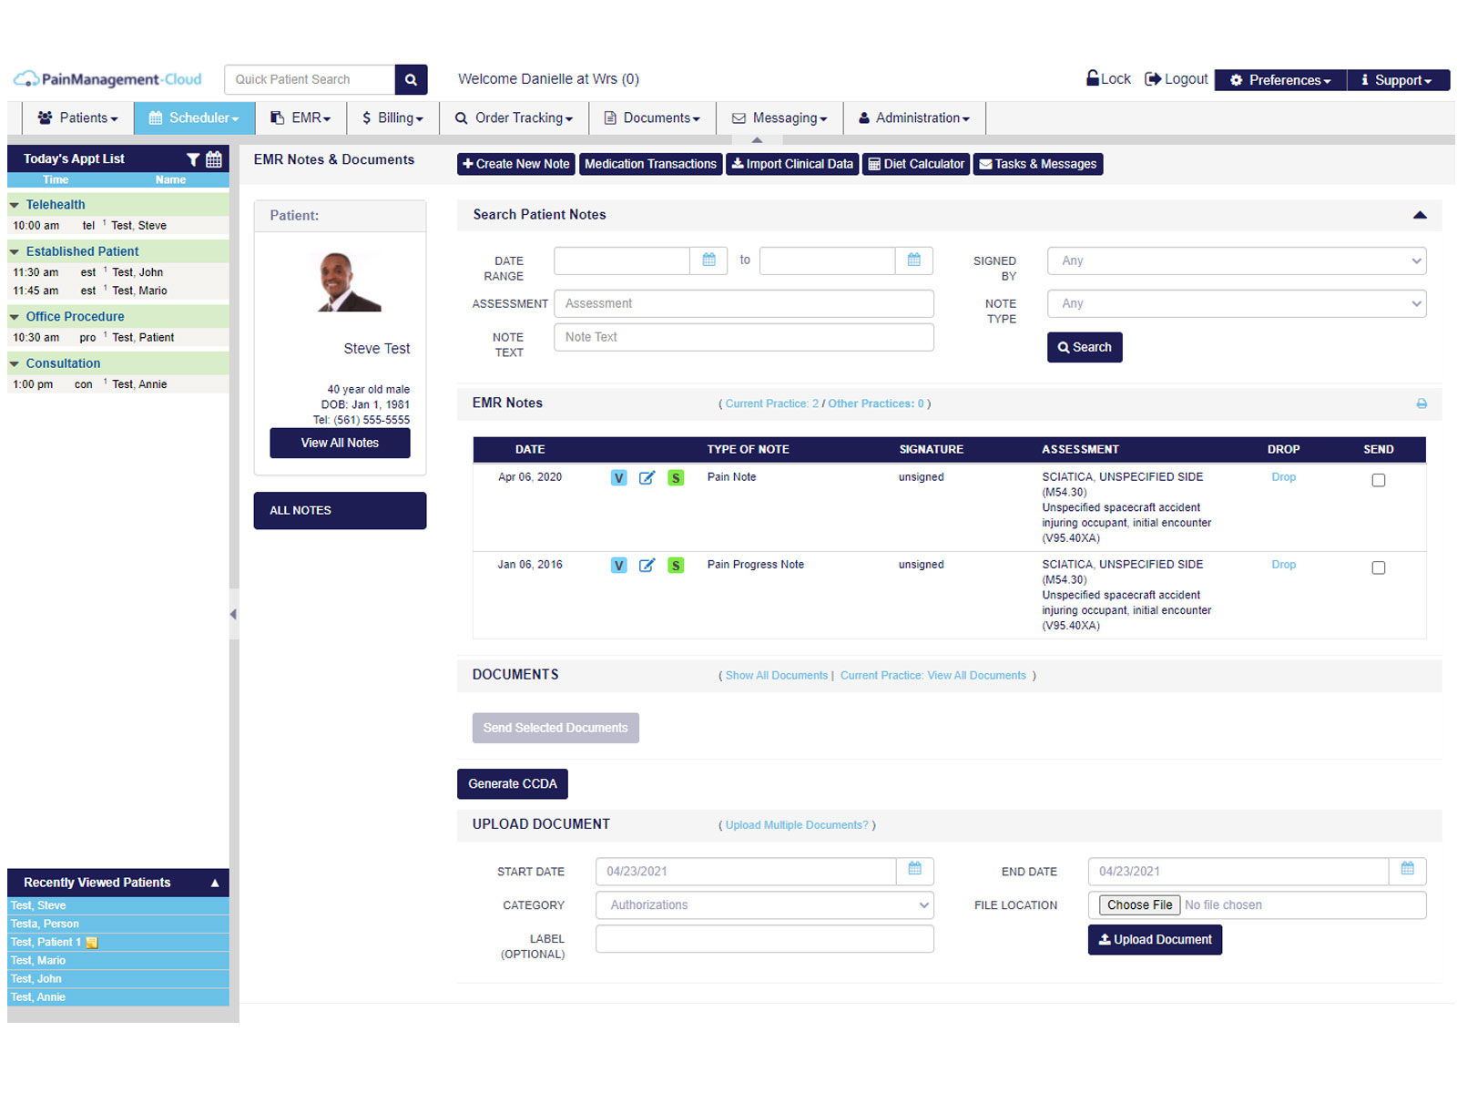Click the ALL NOTES button
This screenshot has height=1093, width=1457.
pyautogui.click(x=340, y=510)
